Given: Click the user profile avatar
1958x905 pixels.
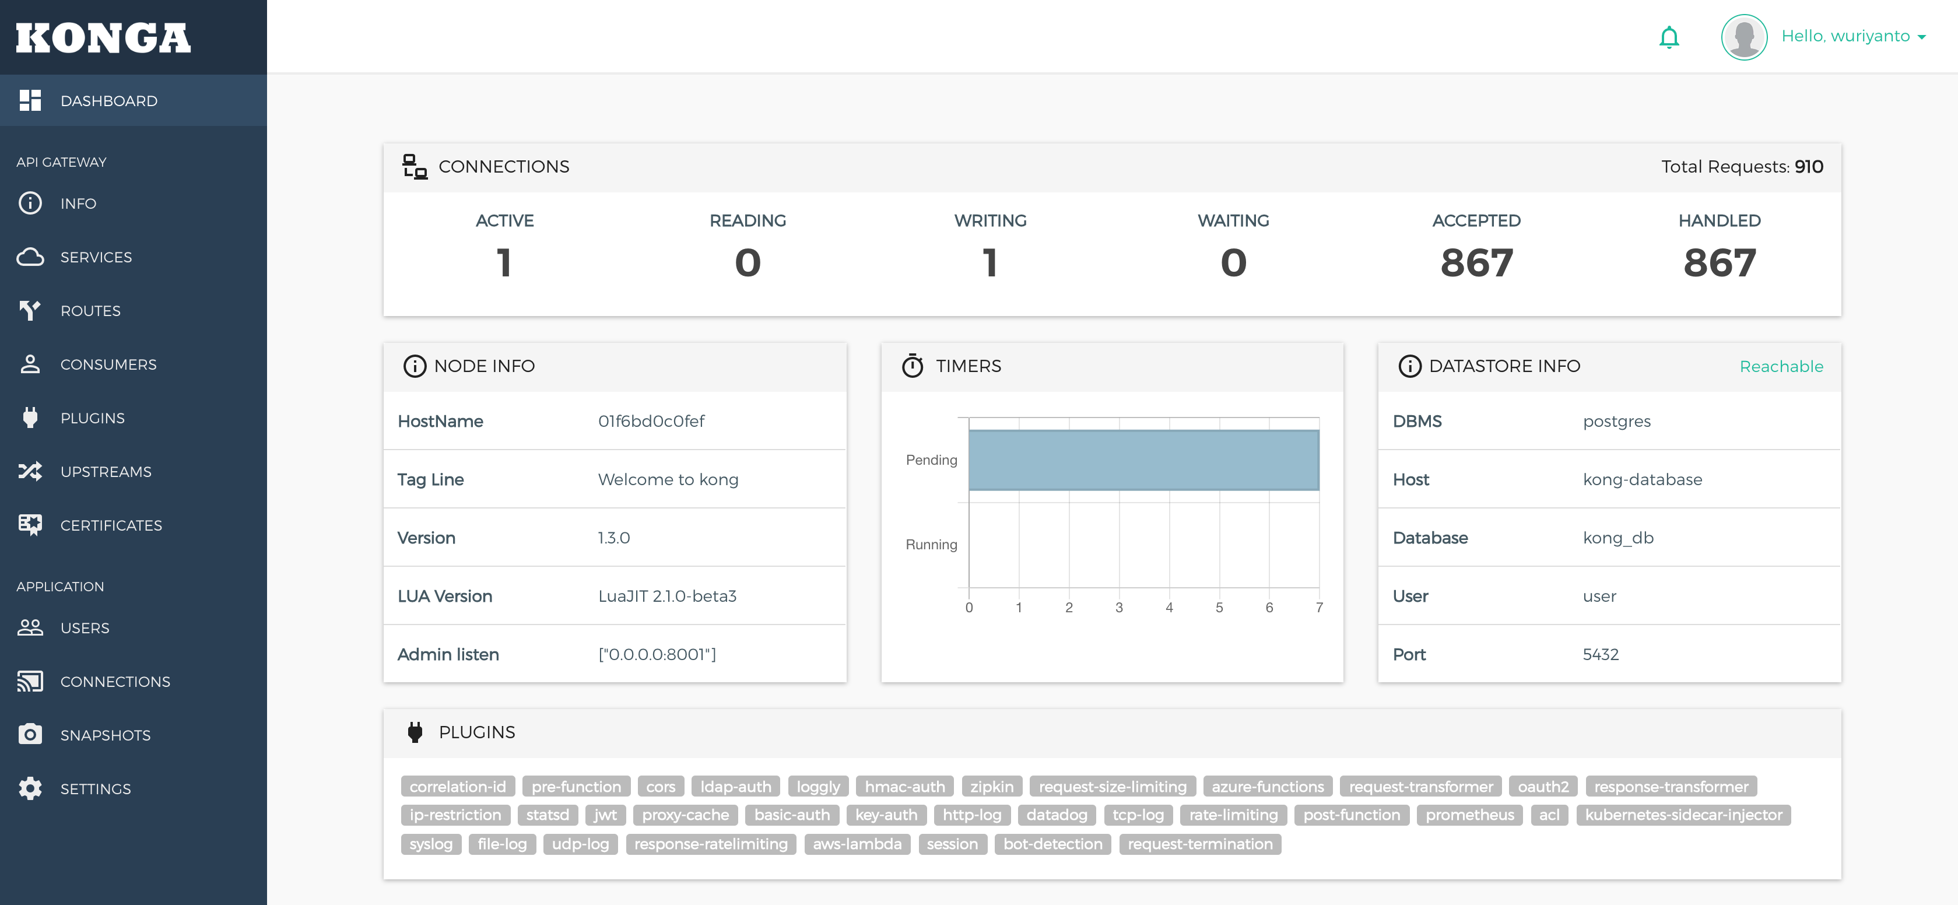Looking at the screenshot, I should click(1743, 36).
